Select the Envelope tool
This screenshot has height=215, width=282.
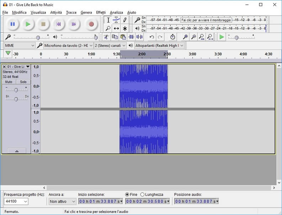(116, 20)
